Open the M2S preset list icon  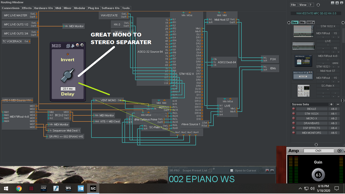[x=68, y=46]
